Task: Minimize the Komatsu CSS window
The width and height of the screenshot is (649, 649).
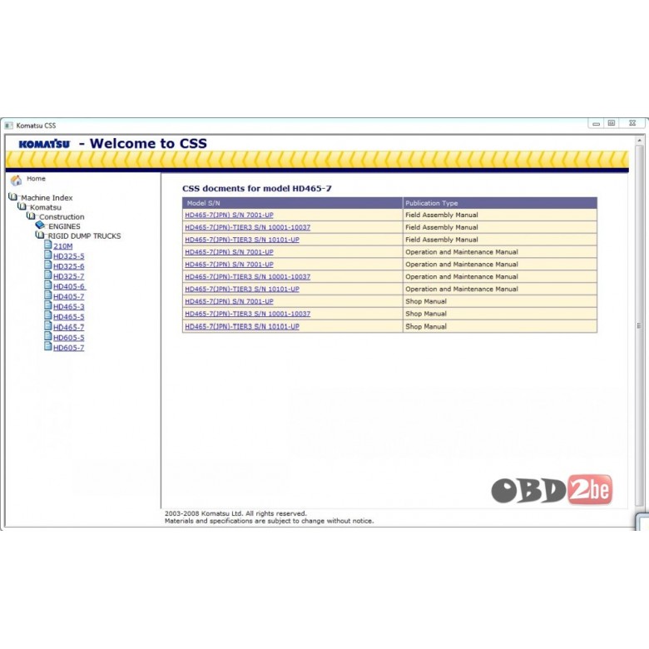Action: tap(597, 123)
